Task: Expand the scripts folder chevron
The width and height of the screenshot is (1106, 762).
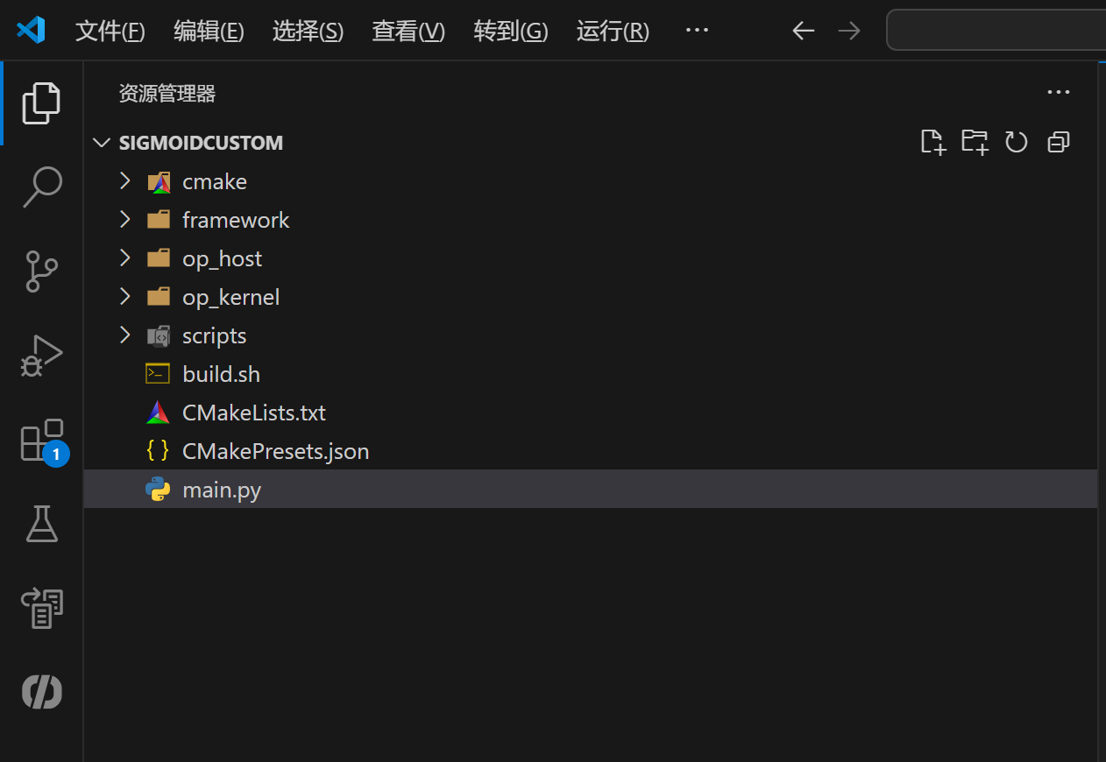Action: tap(125, 335)
